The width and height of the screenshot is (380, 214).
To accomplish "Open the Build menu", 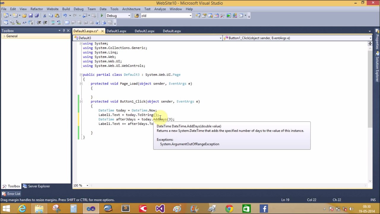I will [66, 9].
